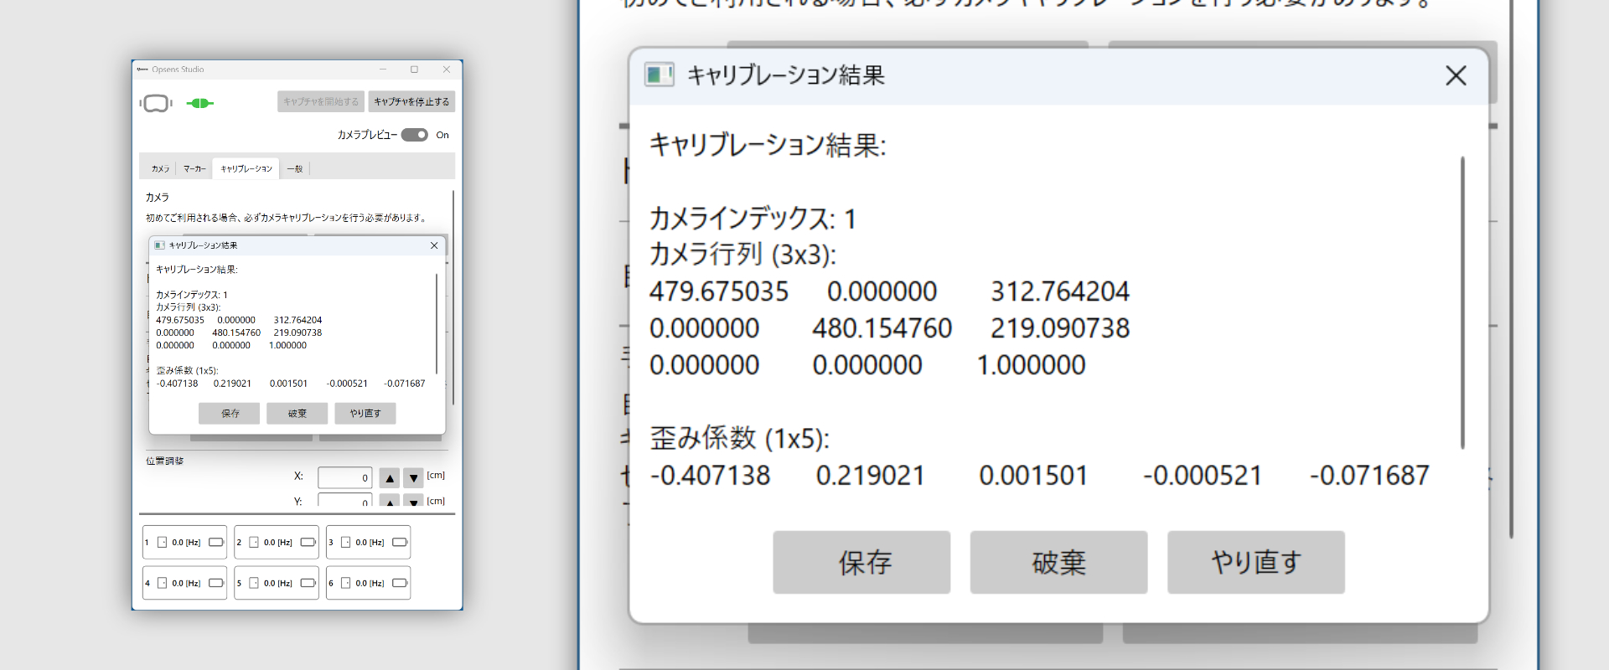Click coefficient -0.071687 in the small dialog
This screenshot has width=1609, height=670.
tap(404, 384)
